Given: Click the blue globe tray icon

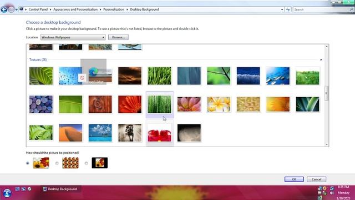Looking at the screenshot, I should click(332, 188).
